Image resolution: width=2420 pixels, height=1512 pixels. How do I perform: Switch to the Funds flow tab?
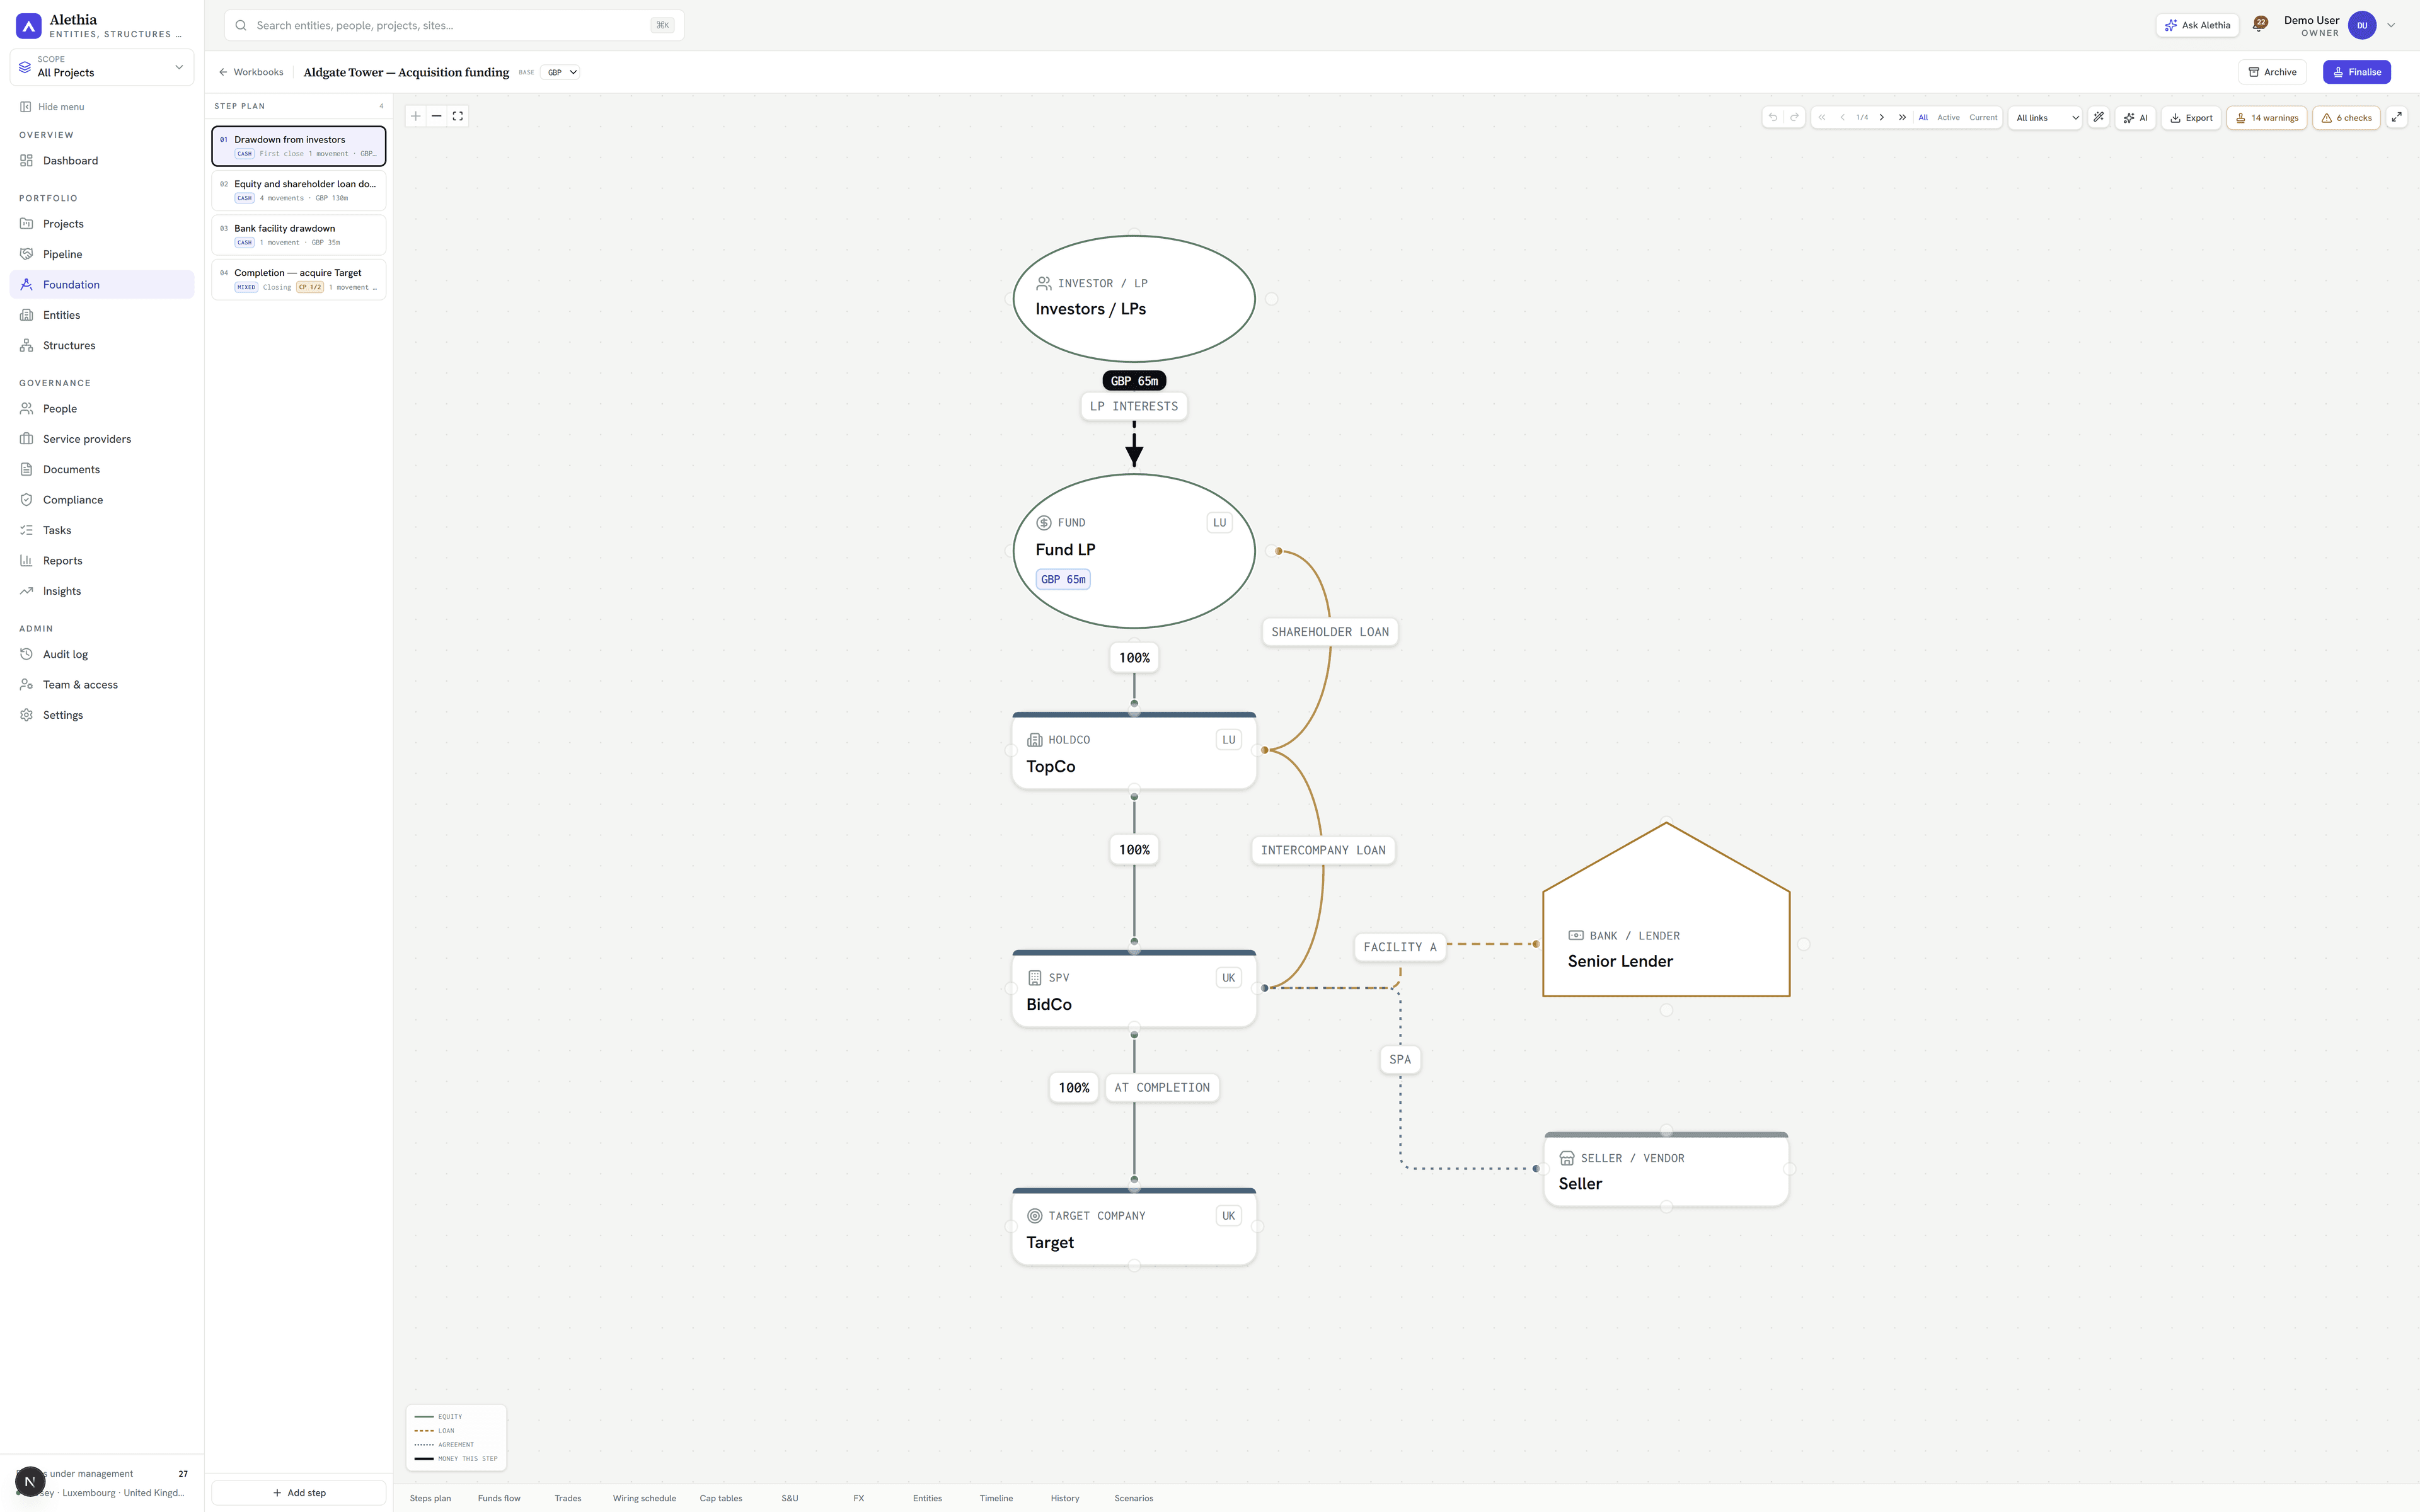point(499,1498)
